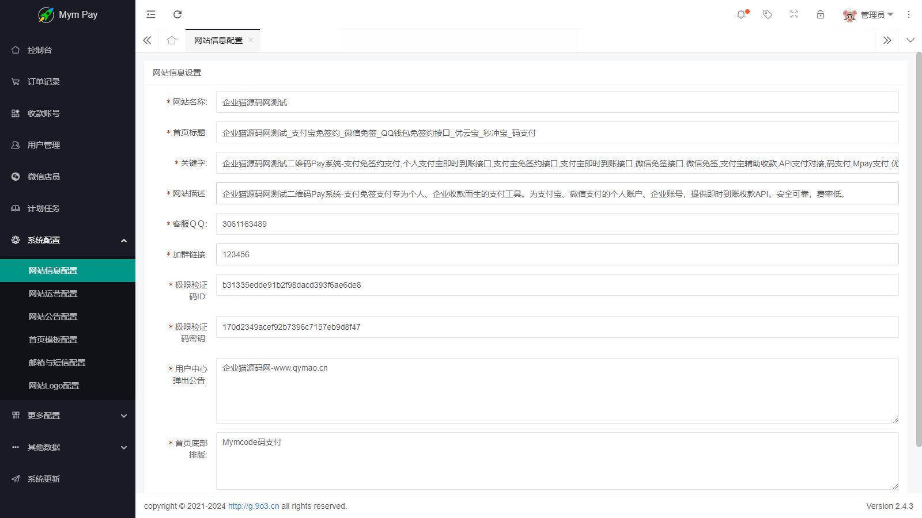This screenshot has height=518, width=922.
Task: Open the three-dot more options menu
Action: click(x=909, y=14)
